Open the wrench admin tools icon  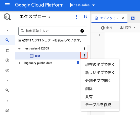tap(7, 90)
